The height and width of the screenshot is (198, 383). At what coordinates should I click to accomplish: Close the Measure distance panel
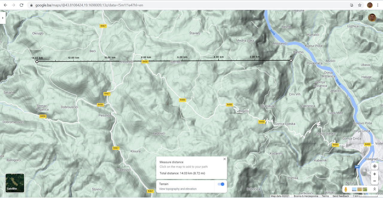click(224, 159)
